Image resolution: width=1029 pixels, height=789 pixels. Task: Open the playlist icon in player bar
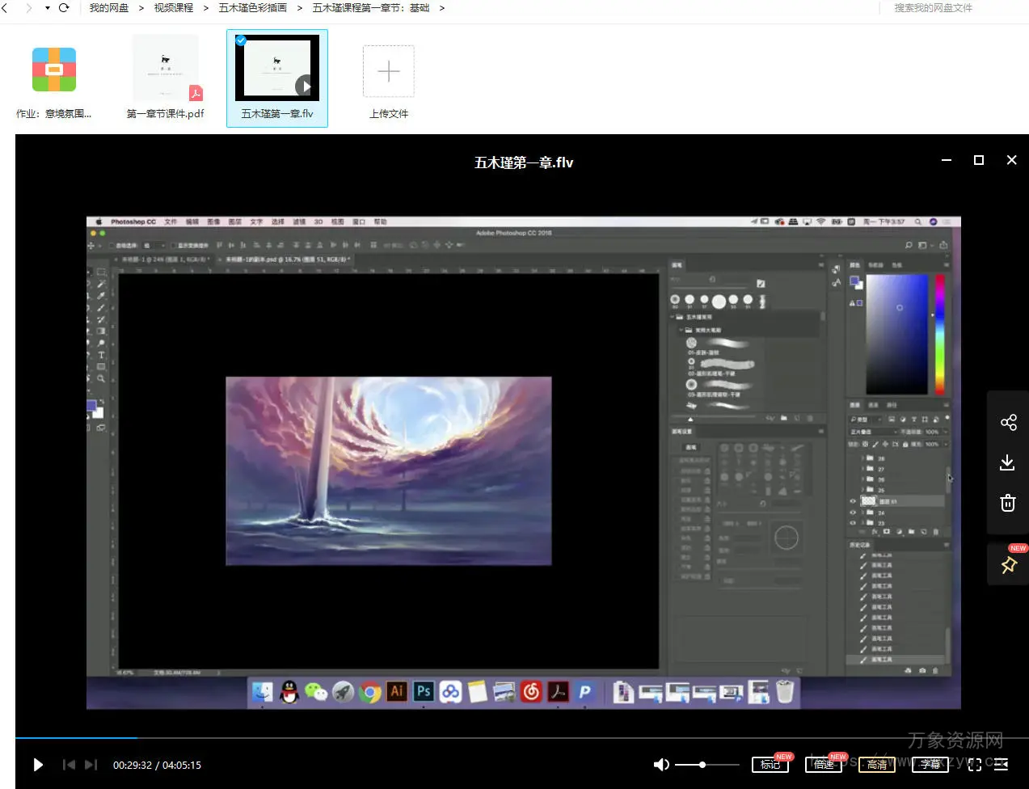[1002, 765]
